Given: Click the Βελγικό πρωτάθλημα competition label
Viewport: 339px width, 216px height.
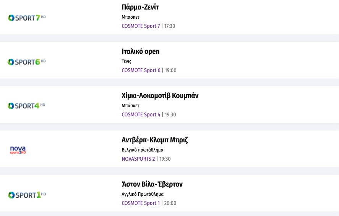Looking at the screenshot, I should (x=142, y=150).
